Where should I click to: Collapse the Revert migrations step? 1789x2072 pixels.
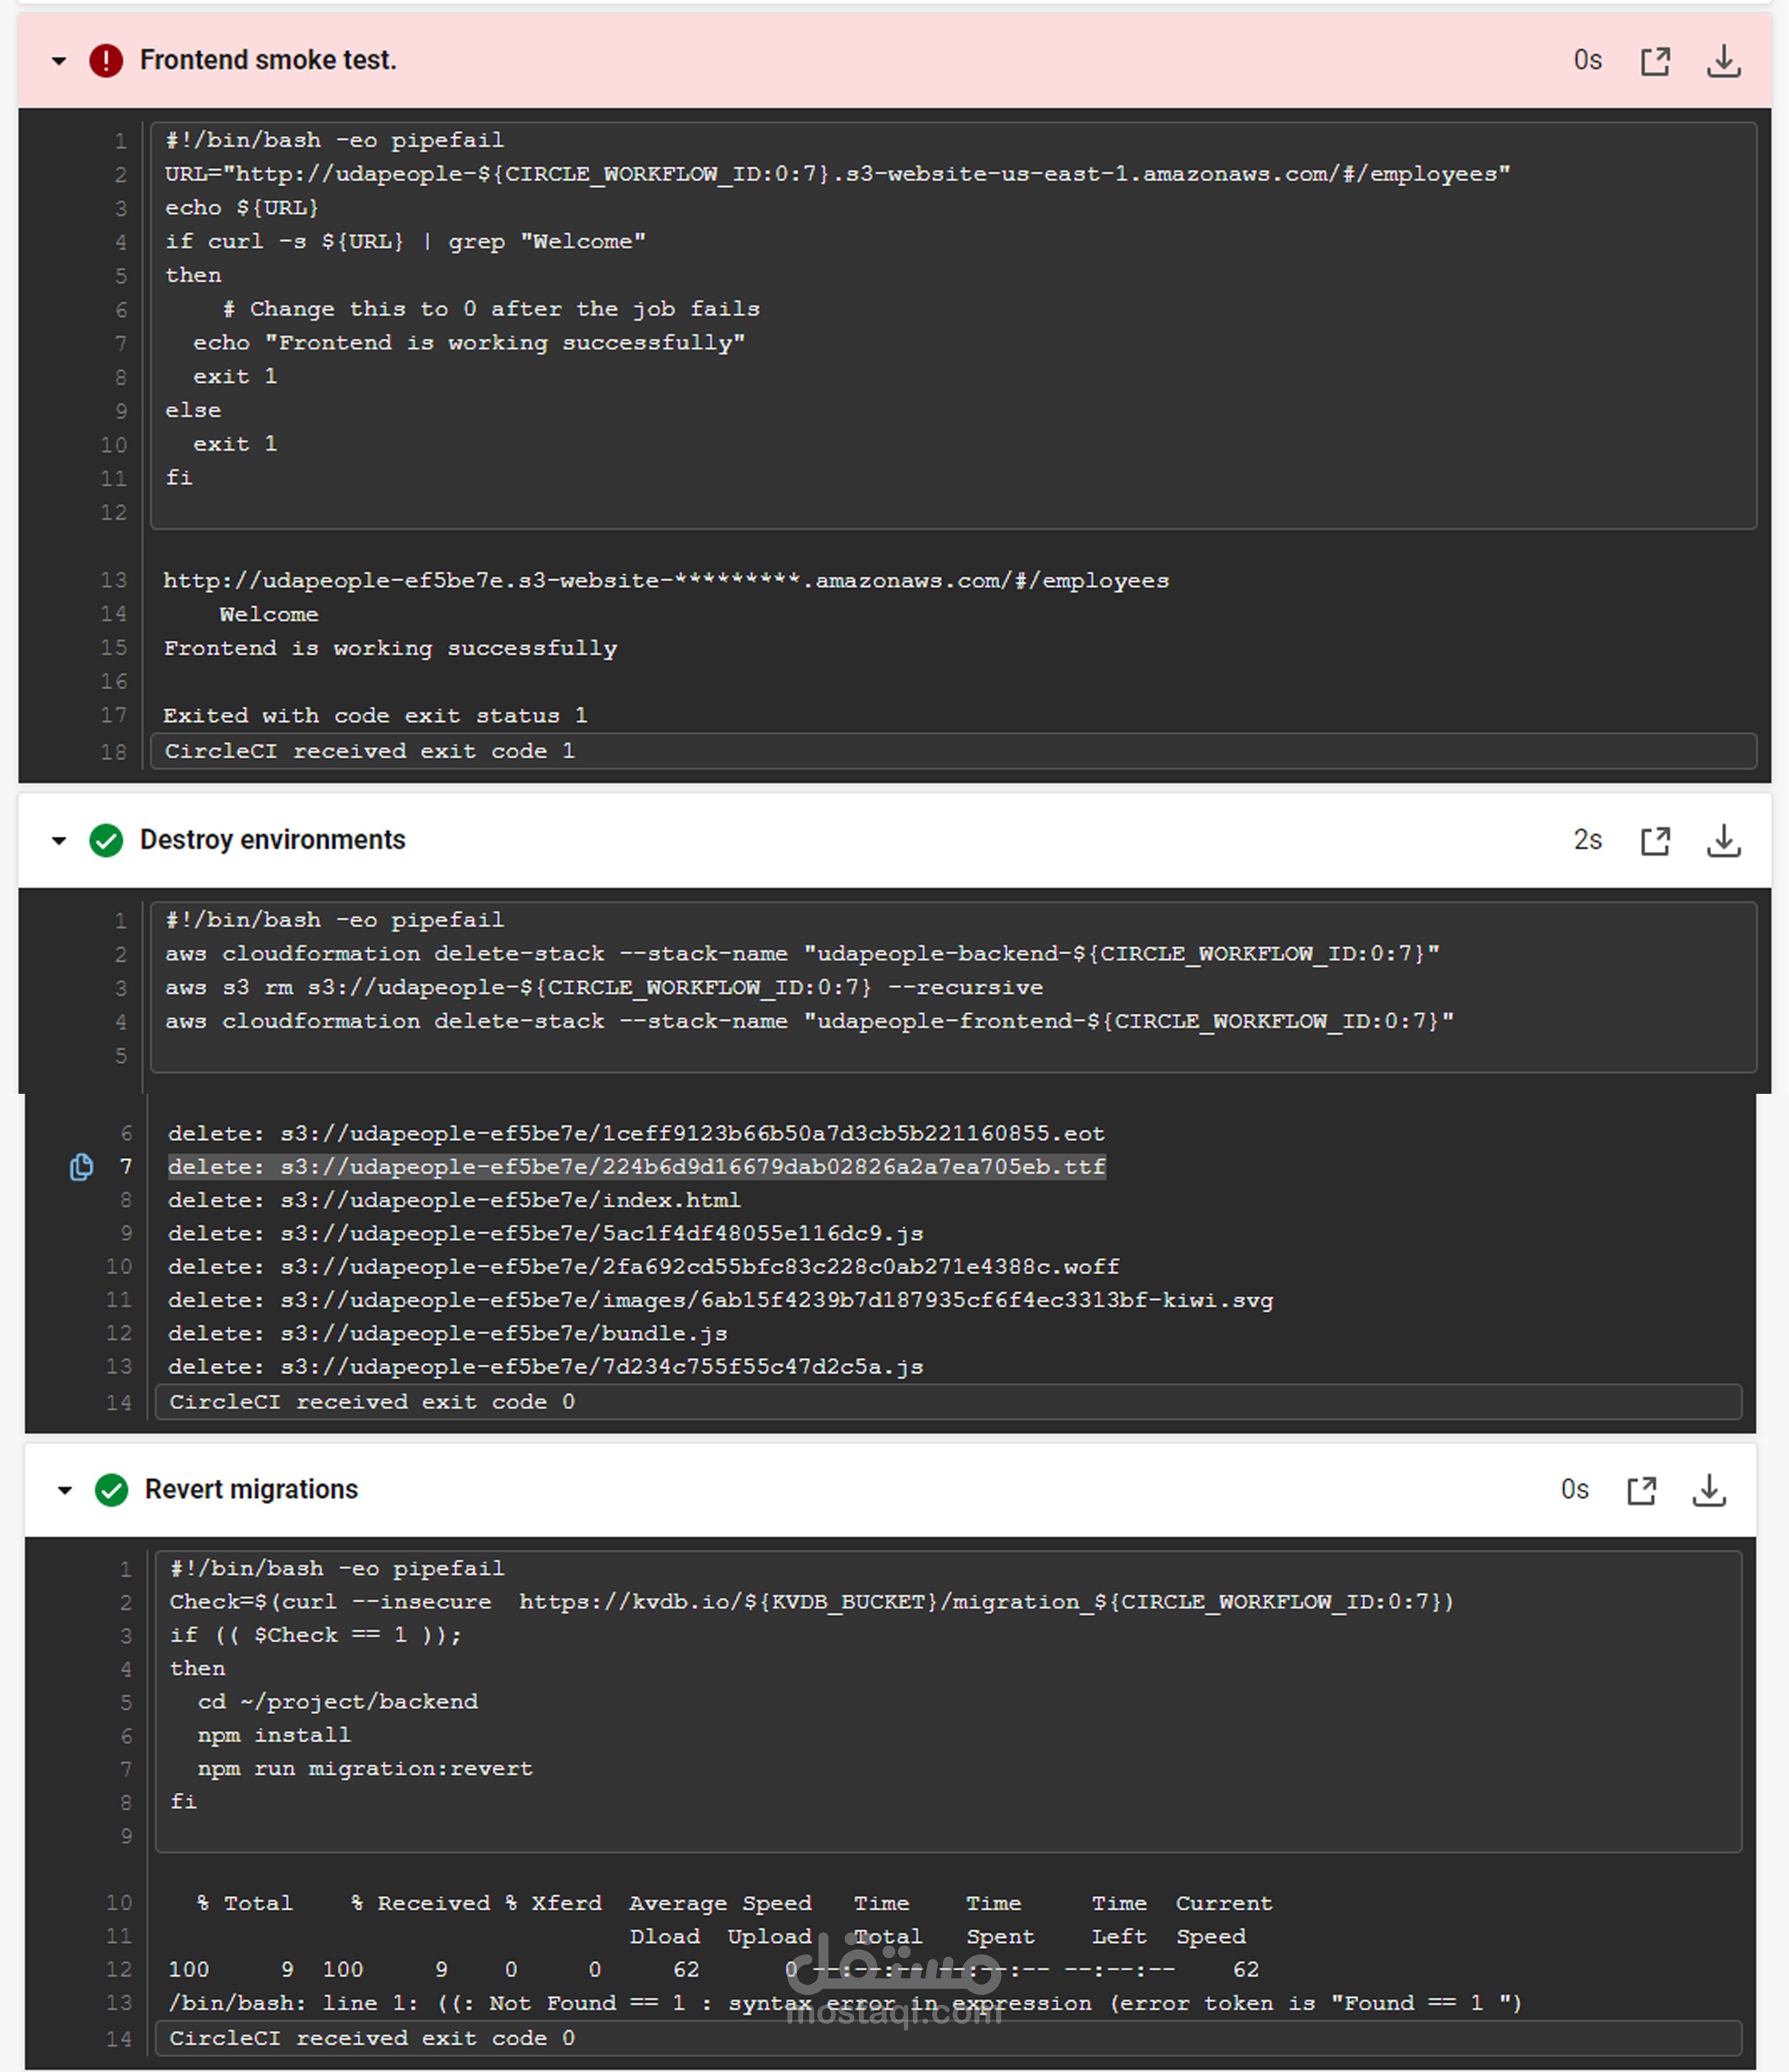[x=65, y=1490]
